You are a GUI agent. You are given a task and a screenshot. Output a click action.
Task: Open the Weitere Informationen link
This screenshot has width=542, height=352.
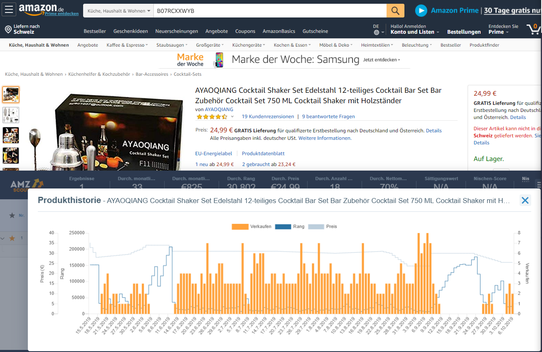pyautogui.click(x=325, y=138)
